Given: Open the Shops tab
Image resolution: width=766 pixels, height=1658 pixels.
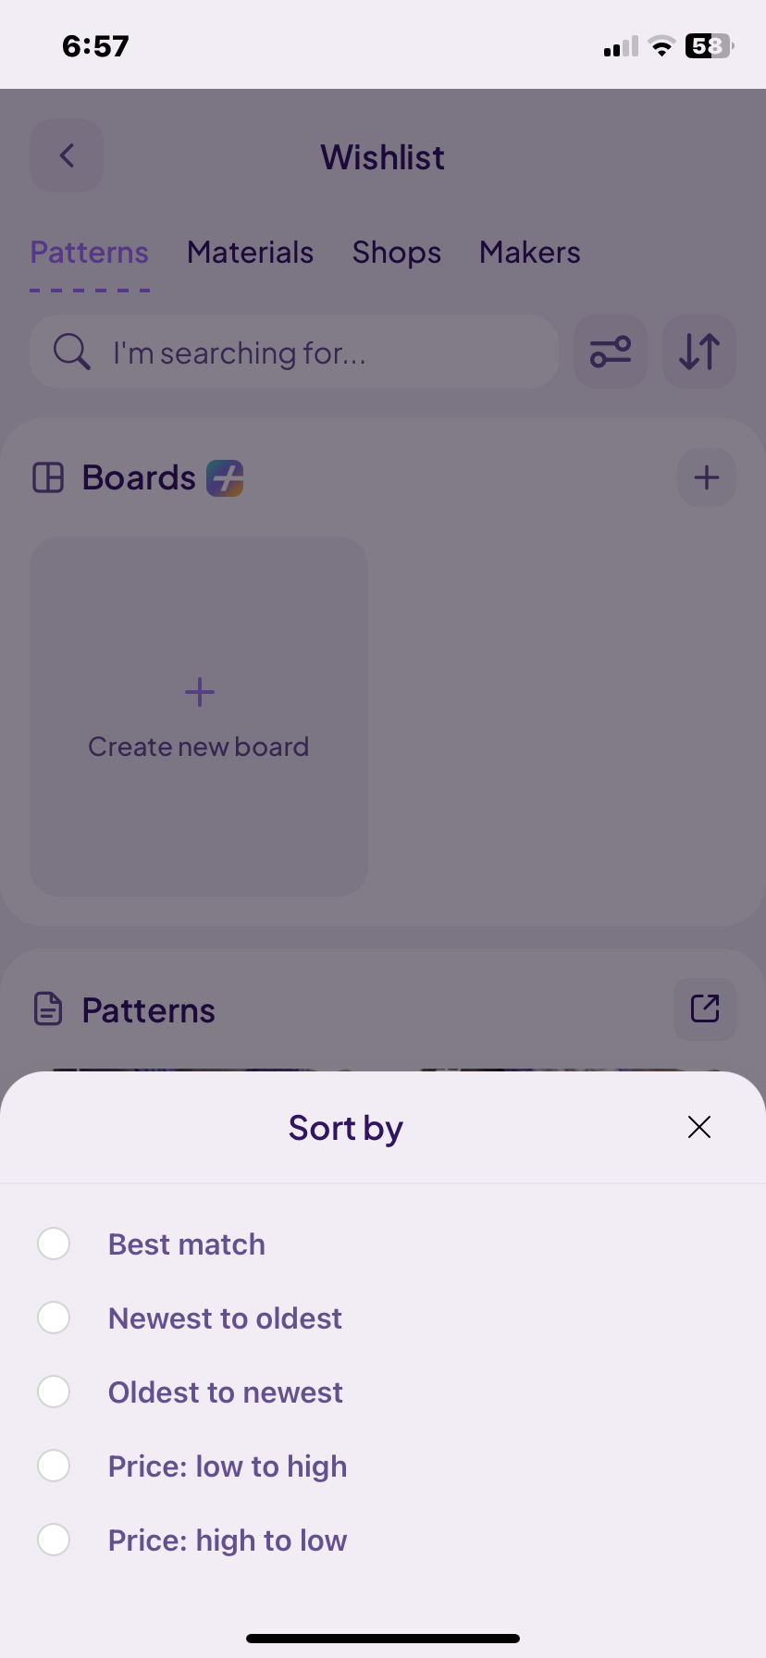Looking at the screenshot, I should coord(397,253).
